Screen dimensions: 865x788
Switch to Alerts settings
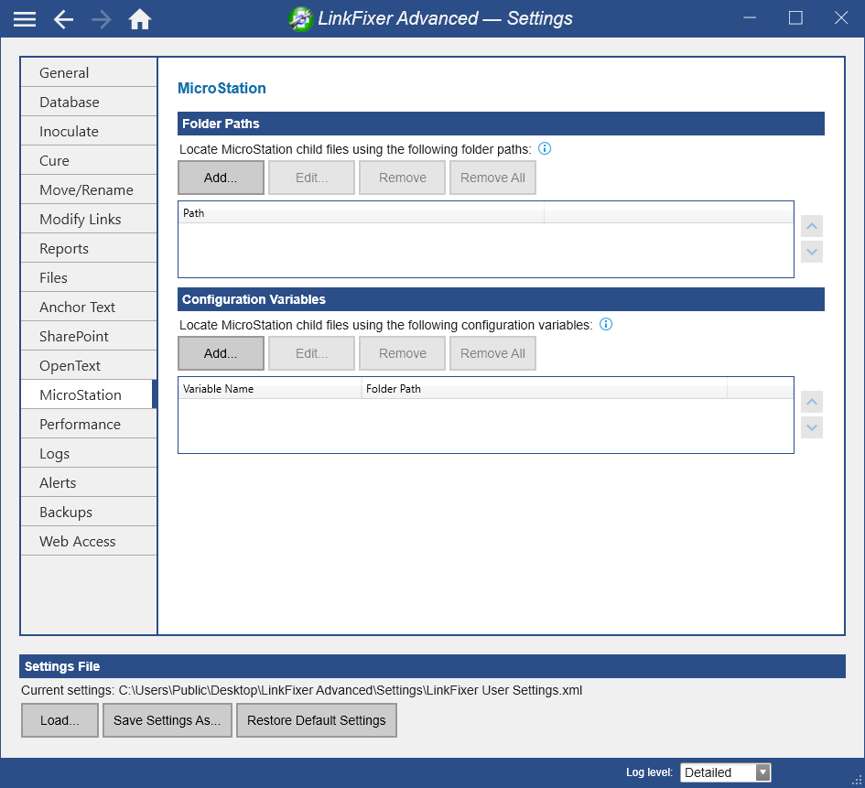tap(89, 482)
